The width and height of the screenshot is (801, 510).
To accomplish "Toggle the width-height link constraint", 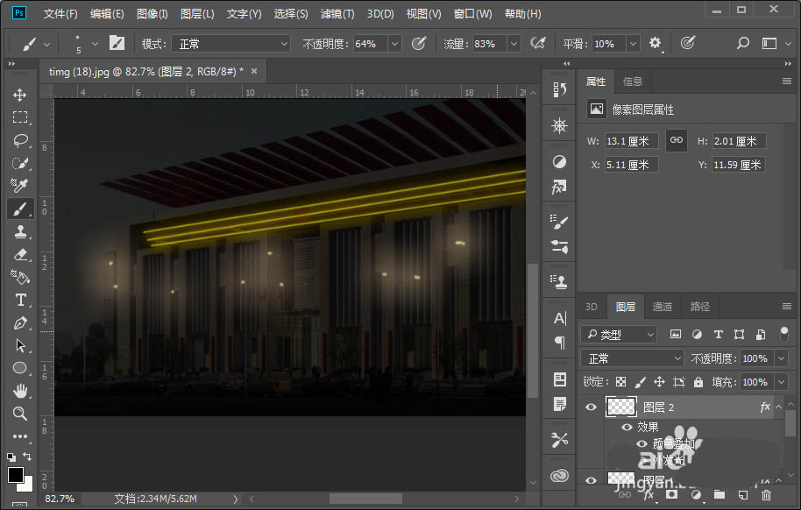I will pyautogui.click(x=676, y=140).
